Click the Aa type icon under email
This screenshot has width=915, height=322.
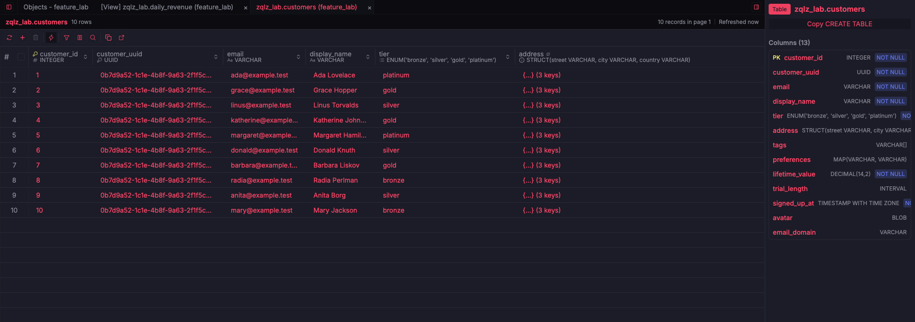[x=230, y=60]
